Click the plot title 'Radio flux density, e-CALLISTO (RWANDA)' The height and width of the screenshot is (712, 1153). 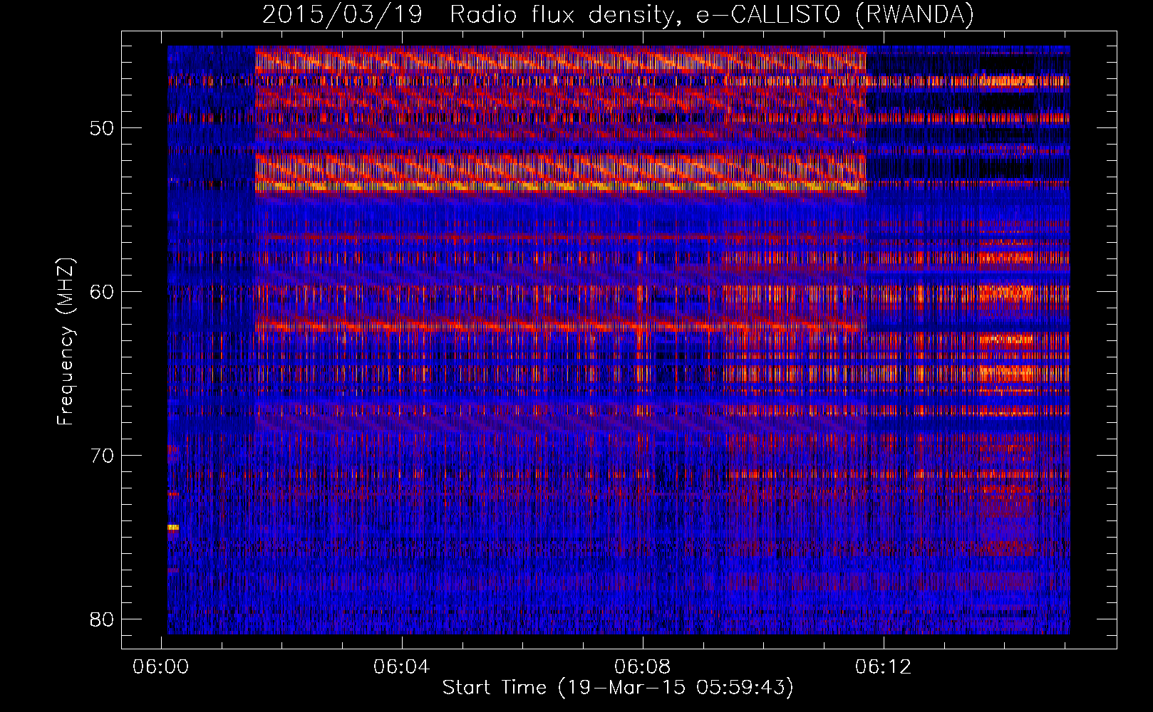click(711, 15)
